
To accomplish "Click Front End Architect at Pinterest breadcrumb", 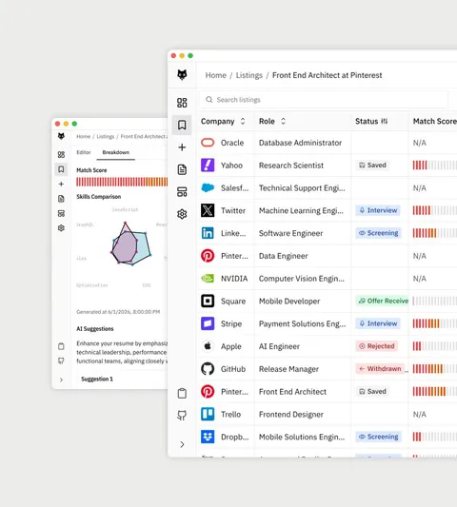I will click(x=328, y=75).
